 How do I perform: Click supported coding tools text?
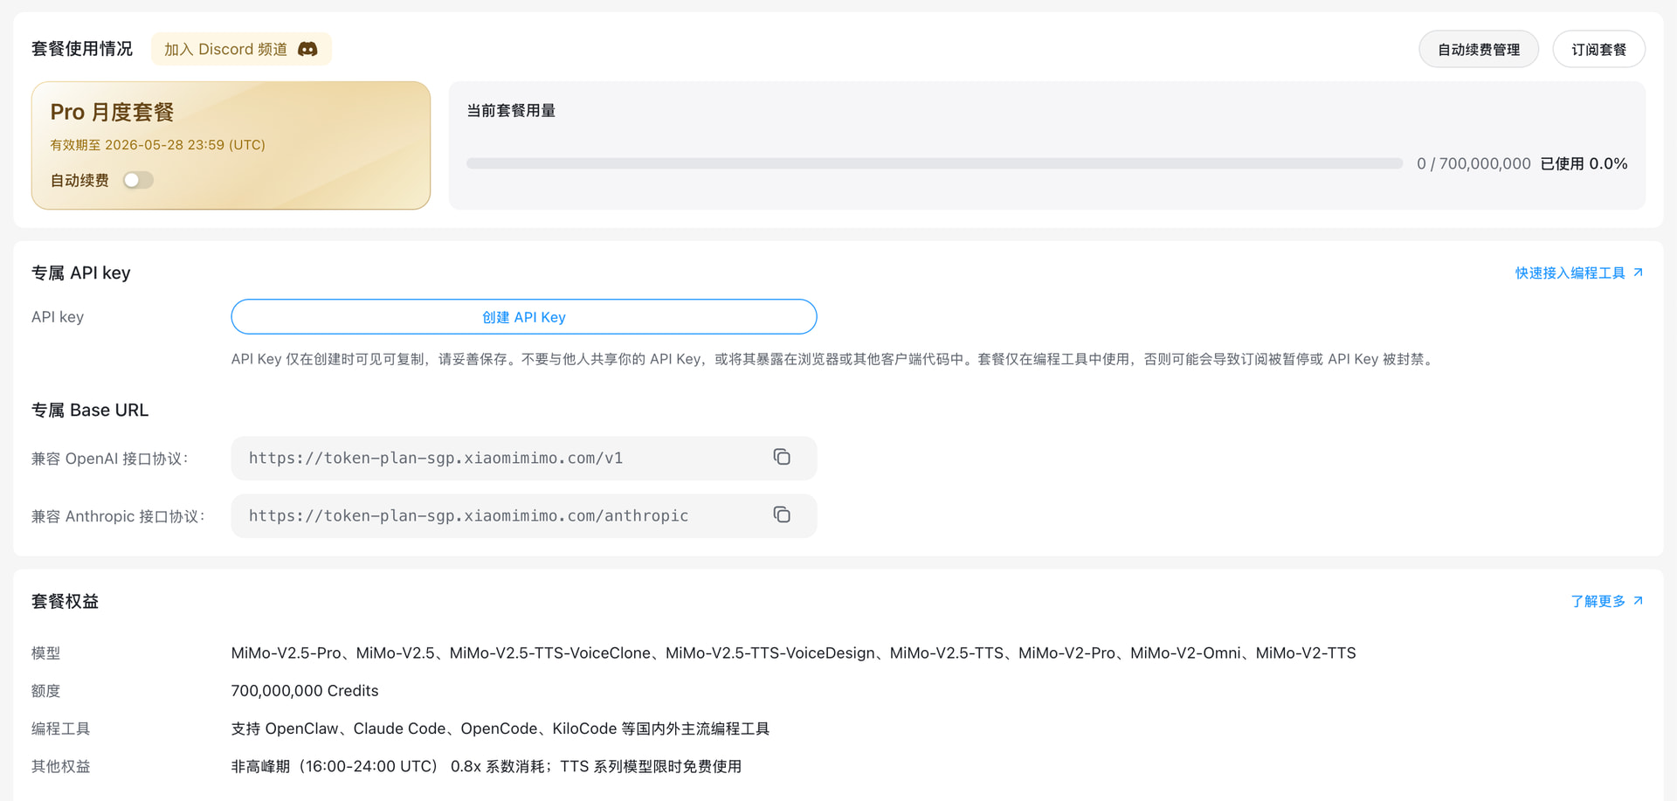pyautogui.click(x=500, y=728)
